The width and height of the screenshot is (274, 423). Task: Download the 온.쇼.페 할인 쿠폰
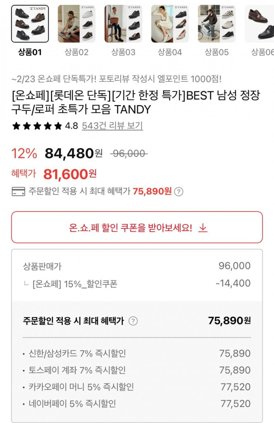pos(137,228)
